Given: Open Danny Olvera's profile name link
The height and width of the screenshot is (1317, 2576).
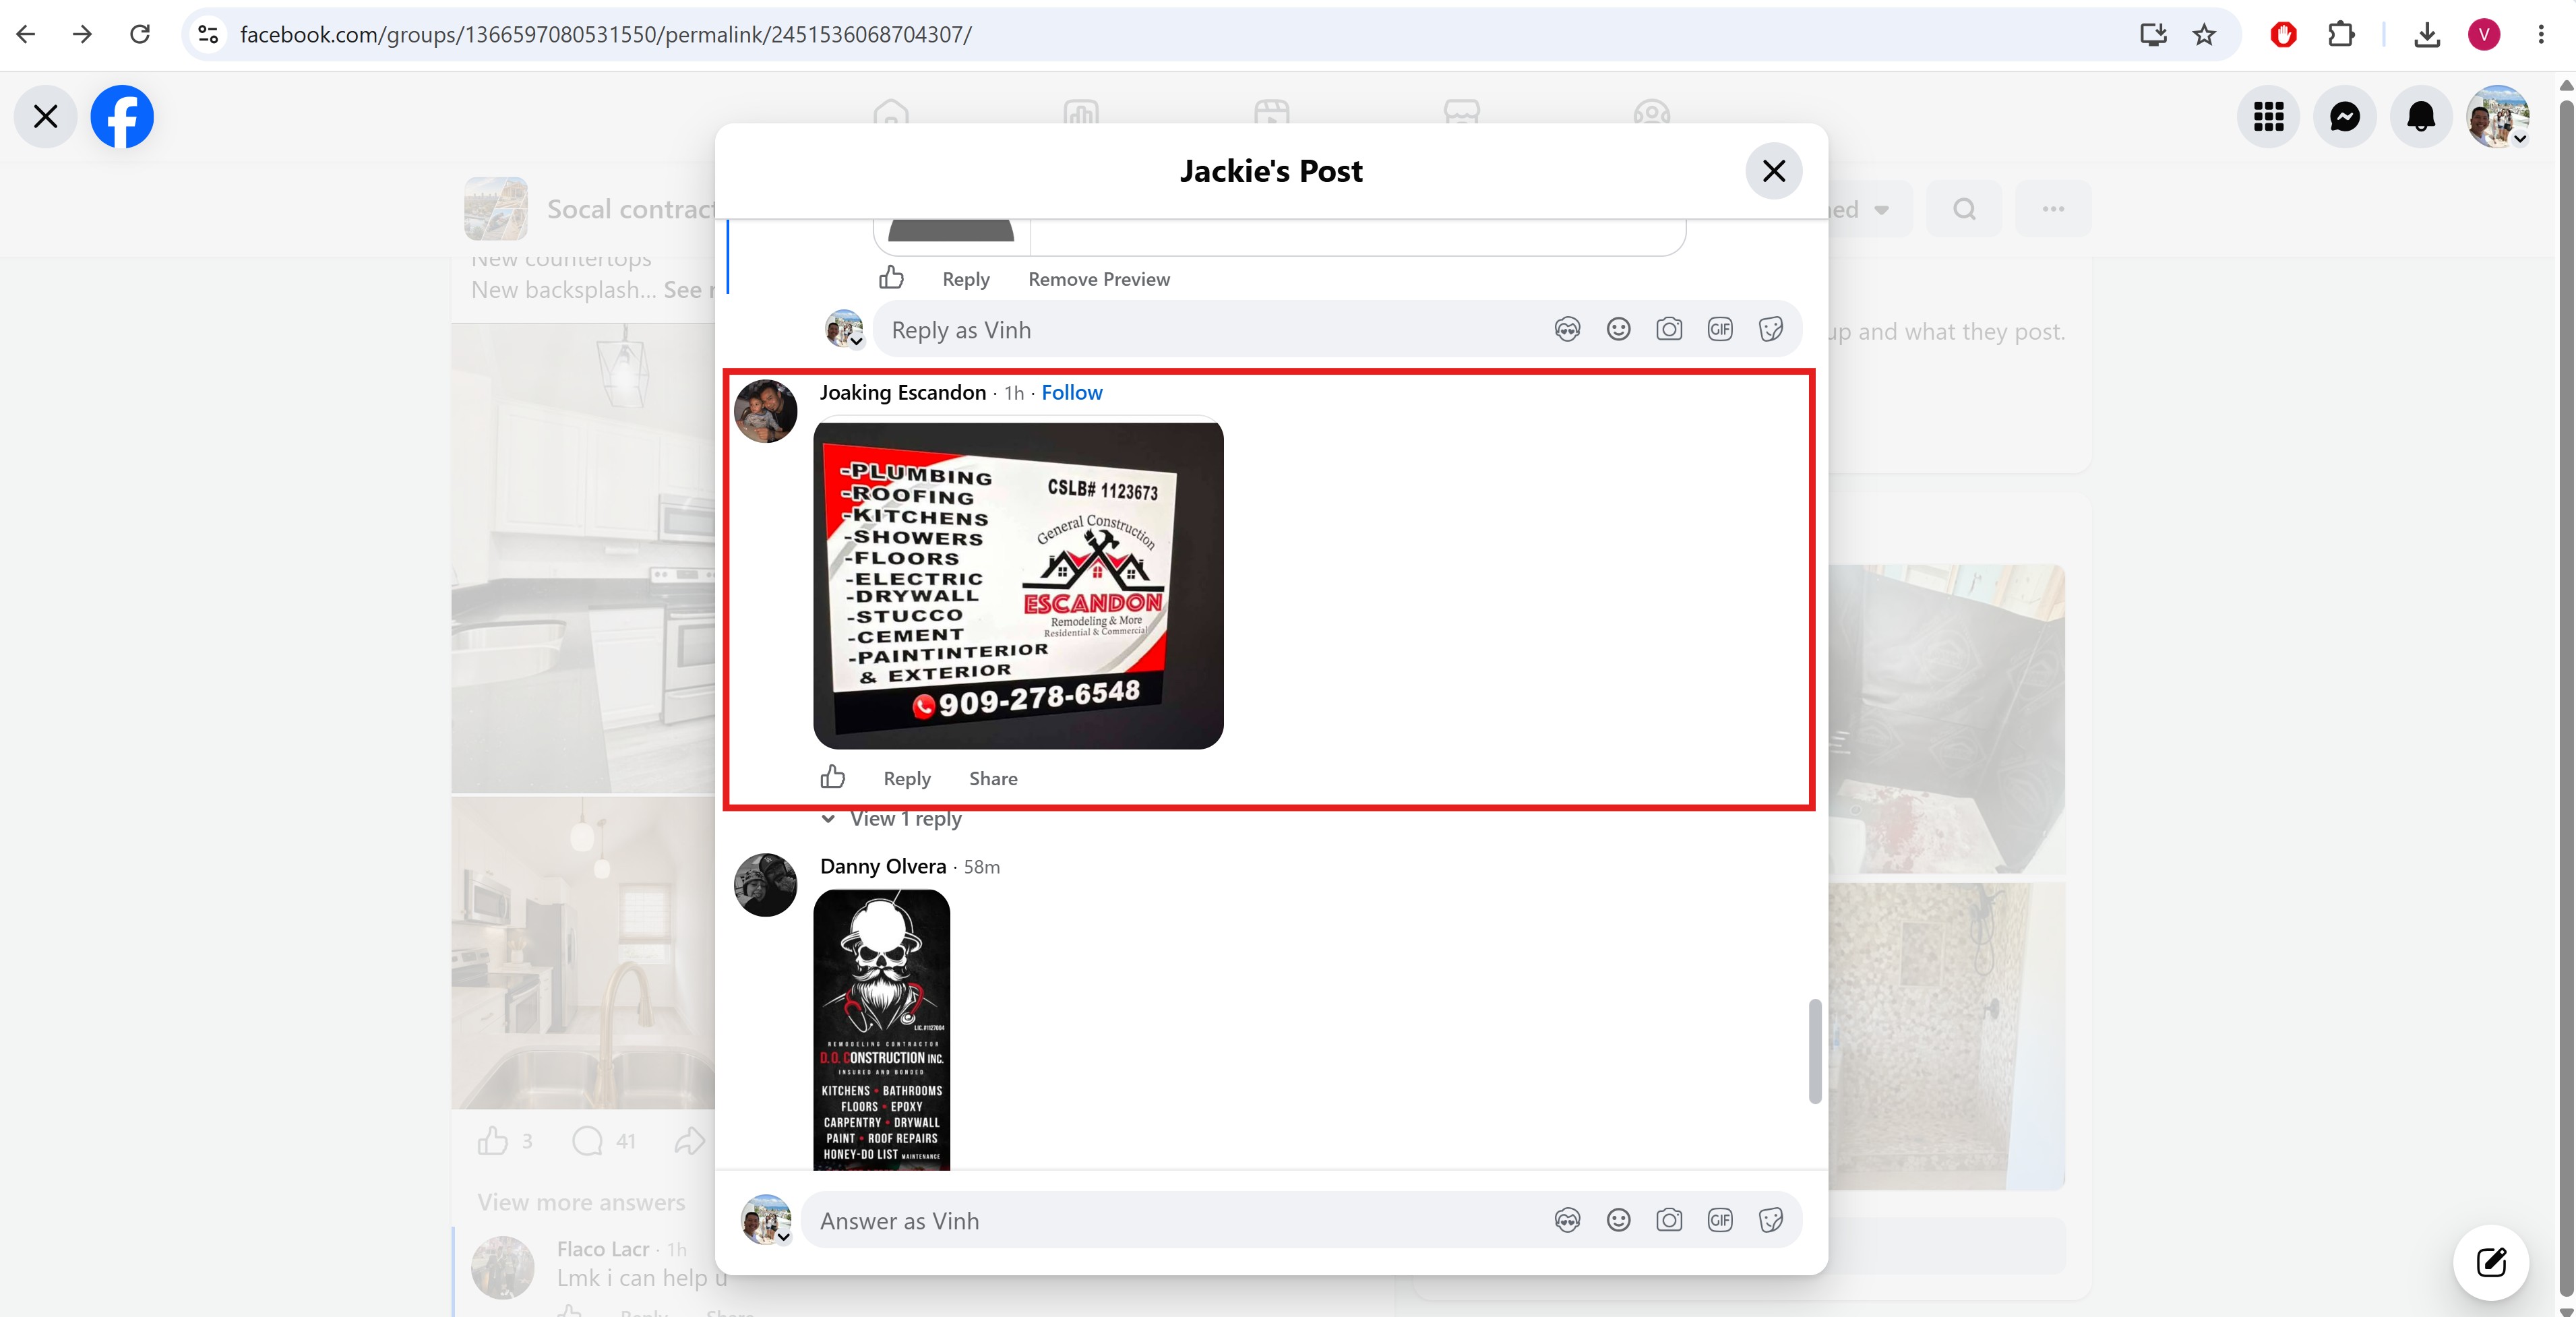Looking at the screenshot, I should tap(883, 866).
